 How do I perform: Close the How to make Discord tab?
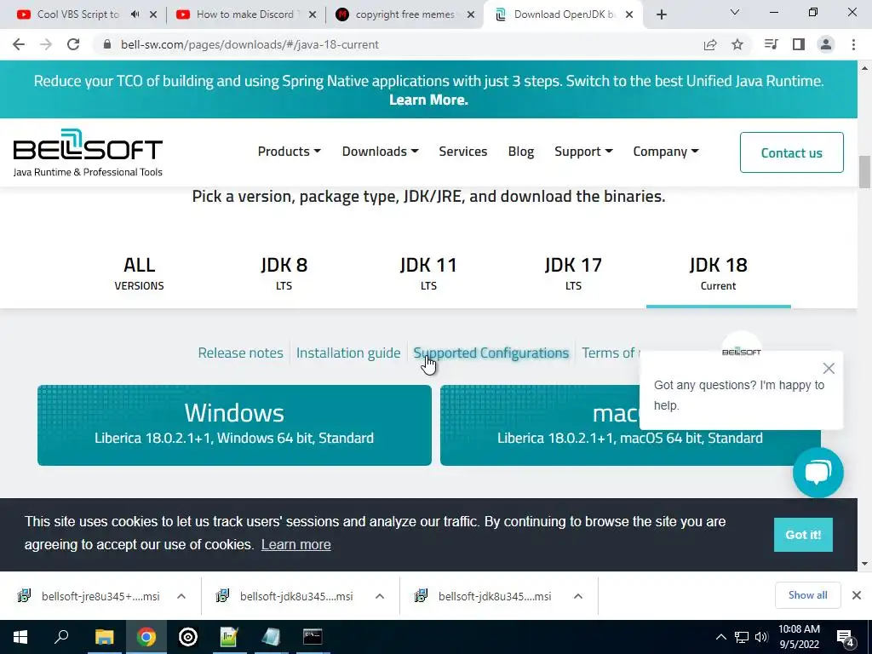pyautogui.click(x=313, y=14)
